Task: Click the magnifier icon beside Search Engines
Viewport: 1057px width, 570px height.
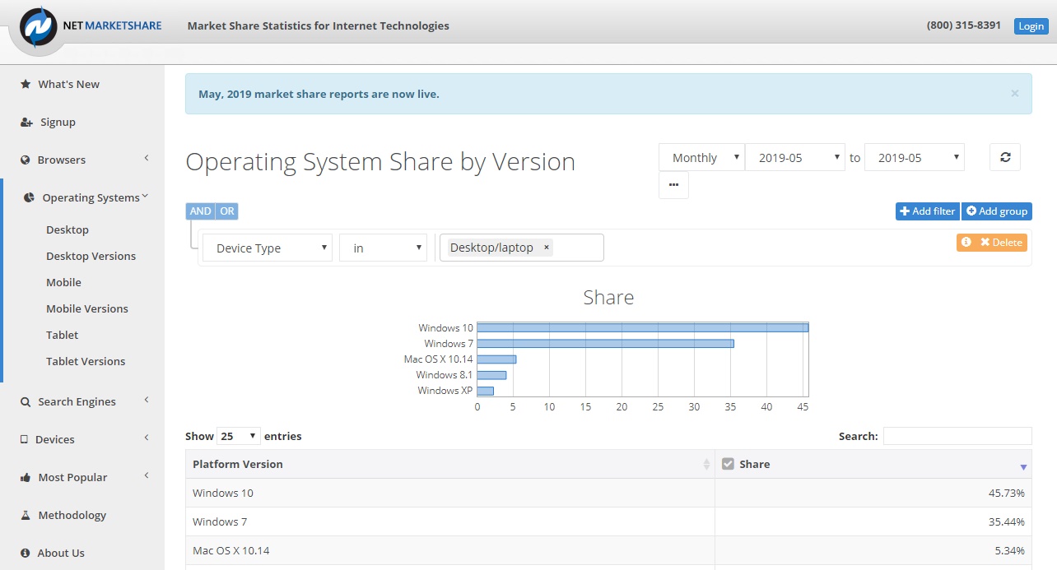Action: tap(26, 401)
